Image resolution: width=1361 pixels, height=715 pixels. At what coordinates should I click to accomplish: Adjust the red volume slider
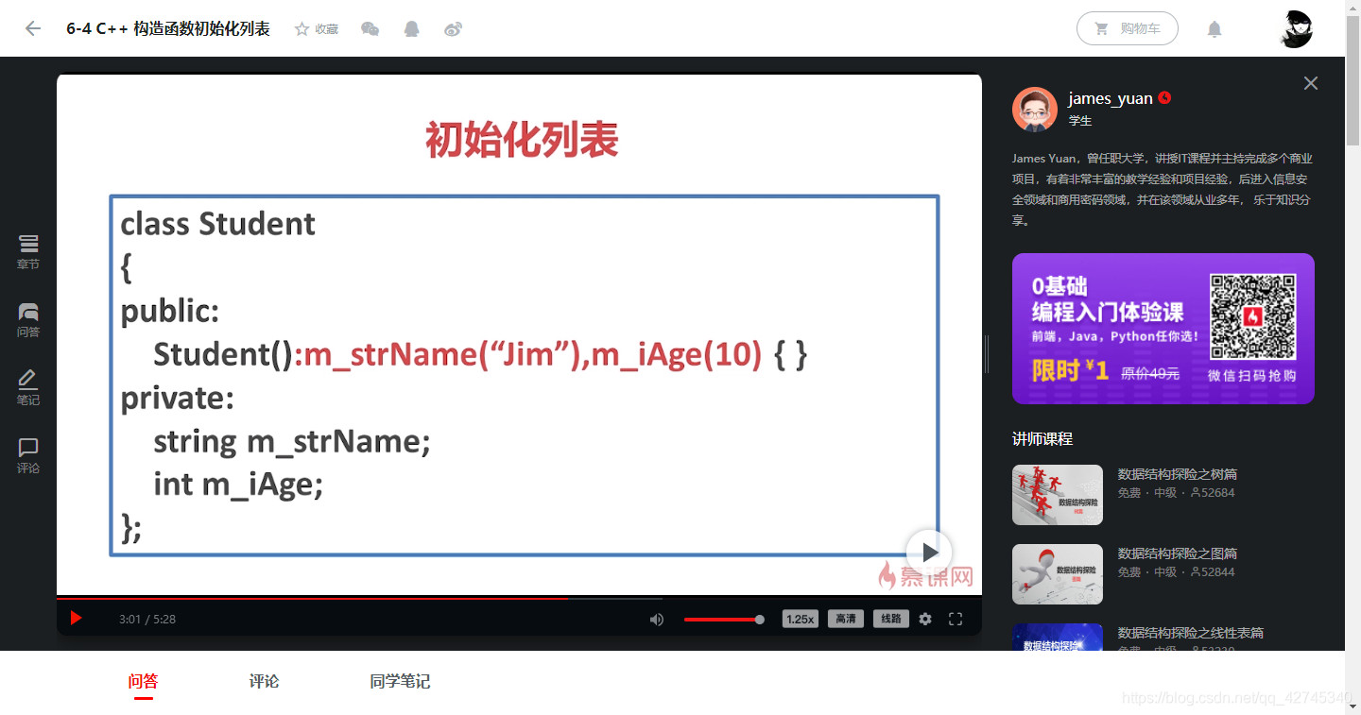724,620
